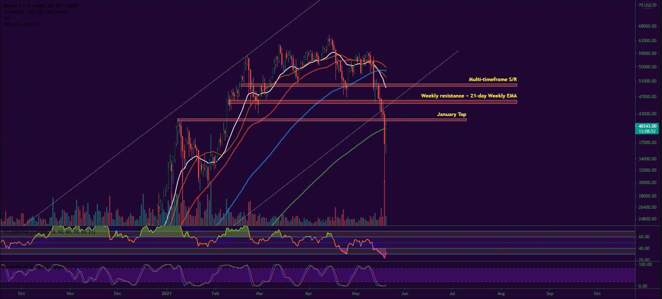
Task: Click the 100.00 level on stochastic axis
Action: coord(646,264)
